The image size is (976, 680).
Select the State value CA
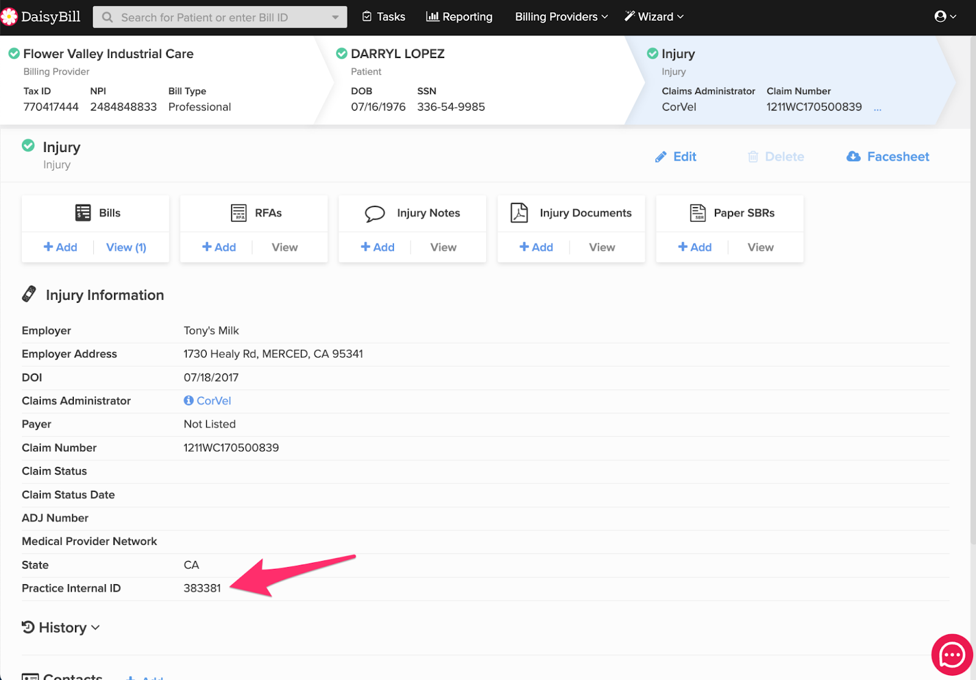pos(191,565)
